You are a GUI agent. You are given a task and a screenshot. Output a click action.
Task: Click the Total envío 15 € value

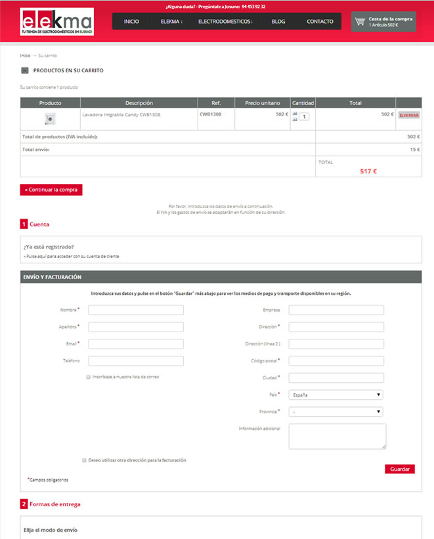pyautogui.click(x=415, y=150)
